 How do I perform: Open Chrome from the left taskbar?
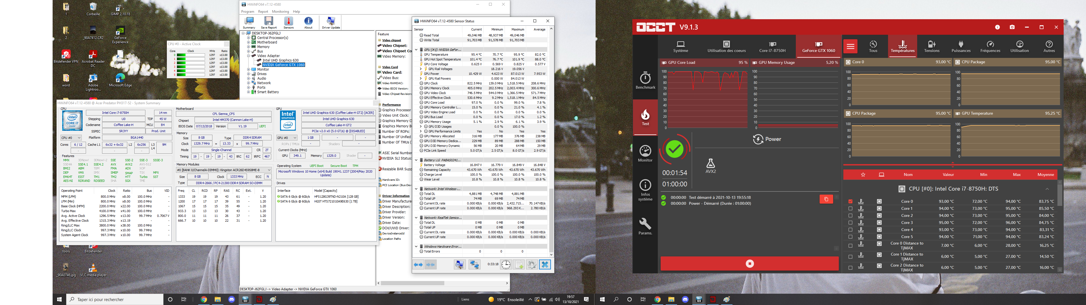pos(204,300)
